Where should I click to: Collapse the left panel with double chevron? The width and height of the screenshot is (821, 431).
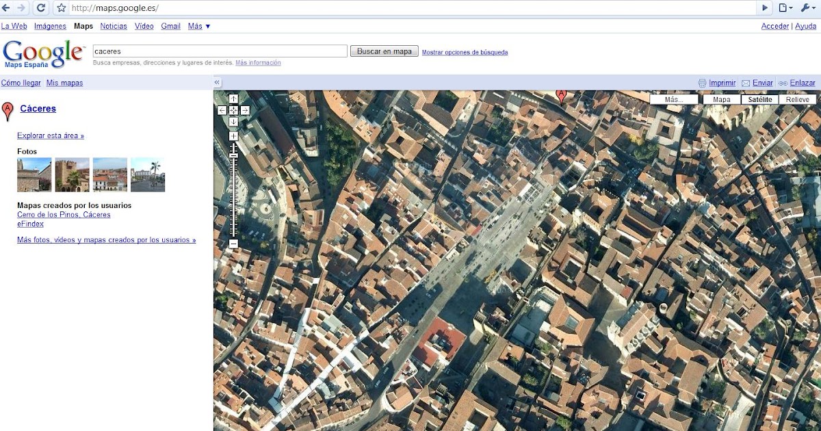(218, 82)
